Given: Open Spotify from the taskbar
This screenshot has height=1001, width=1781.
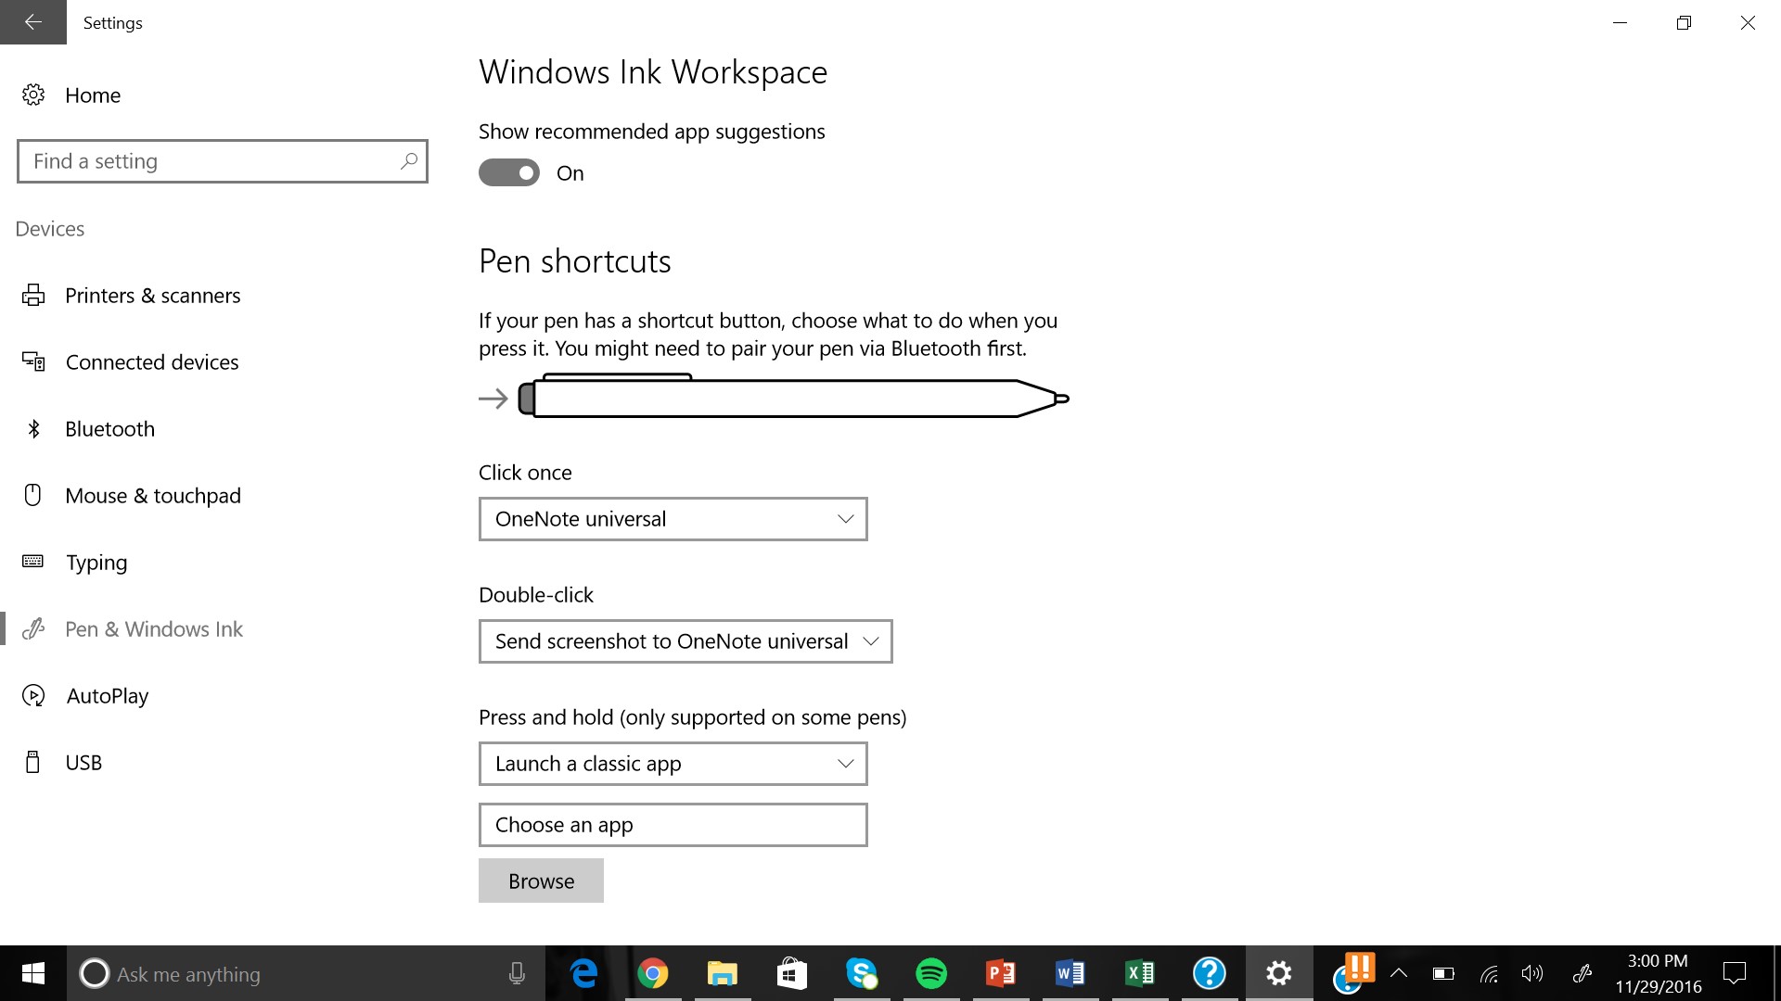Looking at the screenshot, I should (931, 973).
